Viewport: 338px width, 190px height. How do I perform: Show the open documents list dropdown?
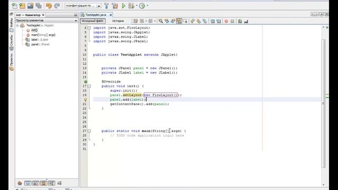click(322, 14)
